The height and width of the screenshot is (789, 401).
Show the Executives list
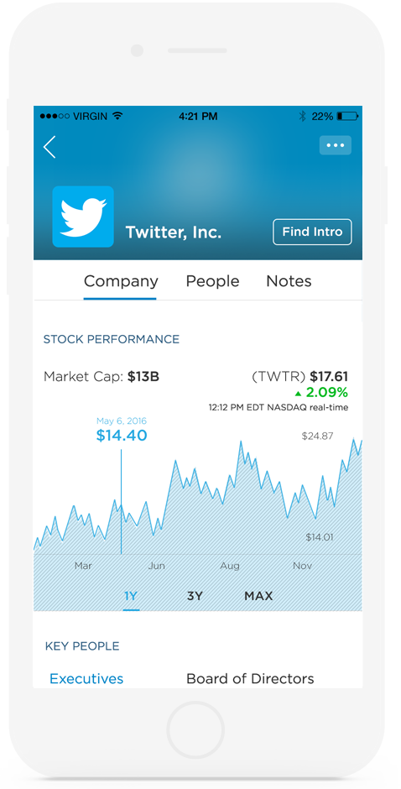point(86,678)
